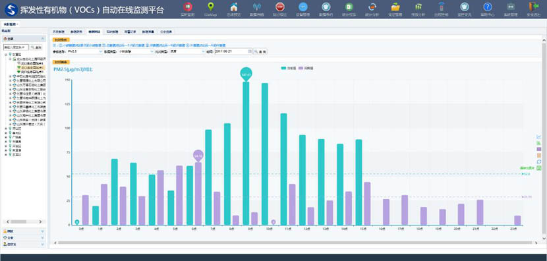The image size is (547, 261).
Task: Expand the 广饶县 tree node
Action: point(5,137)
